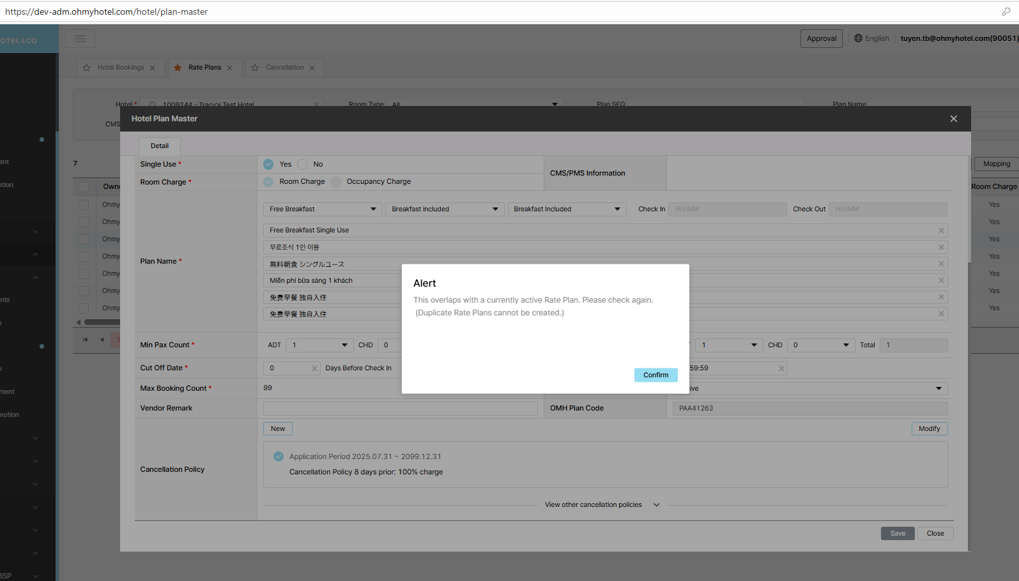Close the Hotel Bookings tab with its X
Viewport: 1019px width, 581px height.
[x=152, y=68]
